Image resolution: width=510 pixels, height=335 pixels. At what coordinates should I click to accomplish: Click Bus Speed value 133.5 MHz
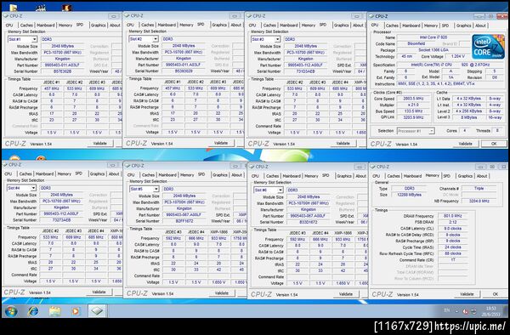(x=413, y=111)
